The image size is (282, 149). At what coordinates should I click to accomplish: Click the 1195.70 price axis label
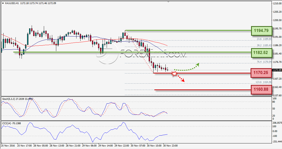point(277,29)
